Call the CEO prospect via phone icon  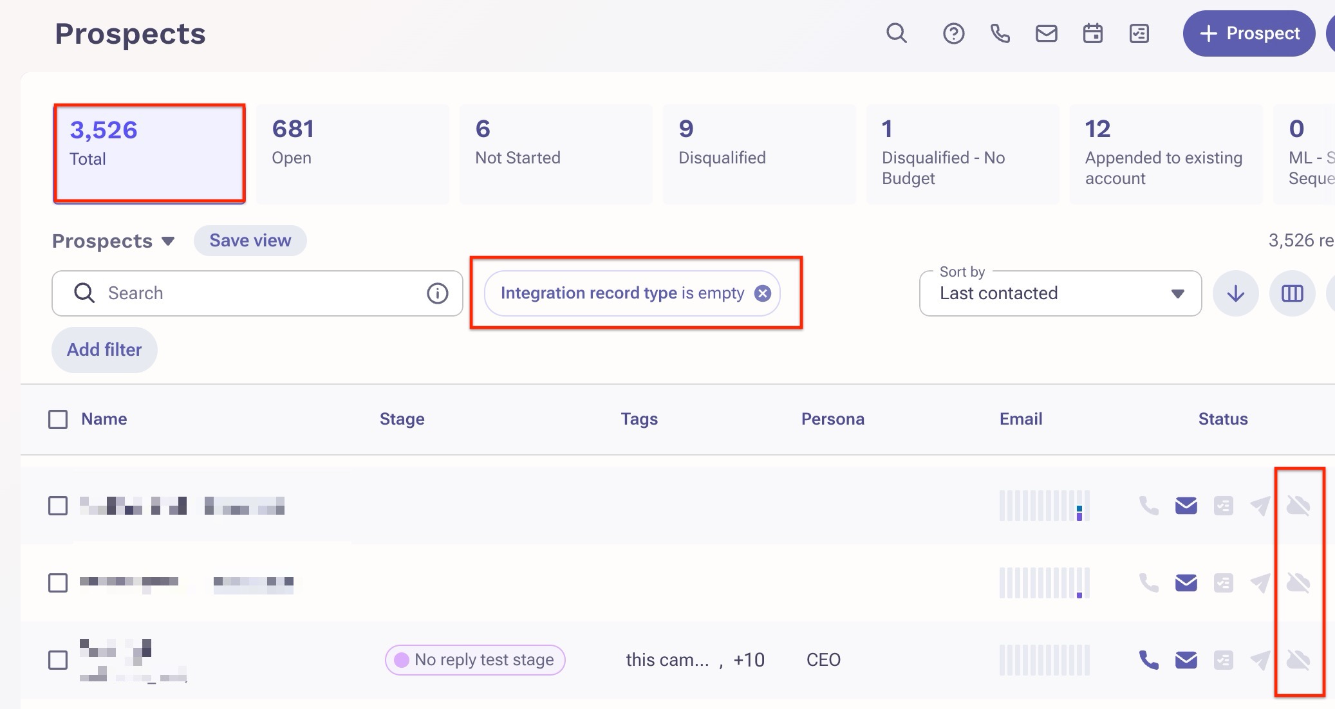1149,660
